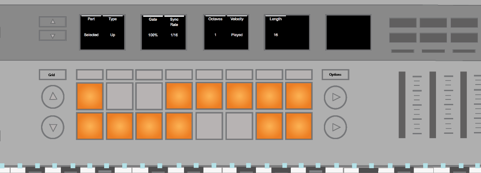Click the eighth soft button above the pads
This screenshot has width=481, height=173.
click(x=299, y=75)
